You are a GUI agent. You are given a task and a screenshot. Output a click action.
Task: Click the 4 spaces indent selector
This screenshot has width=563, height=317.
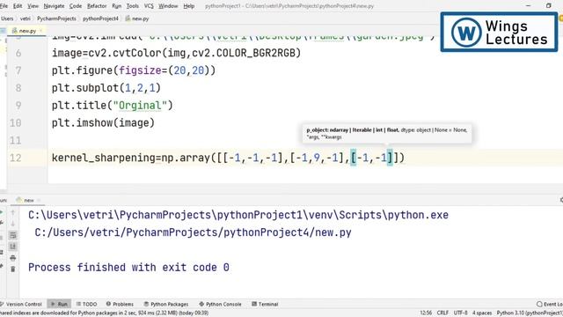click(482, 313)
